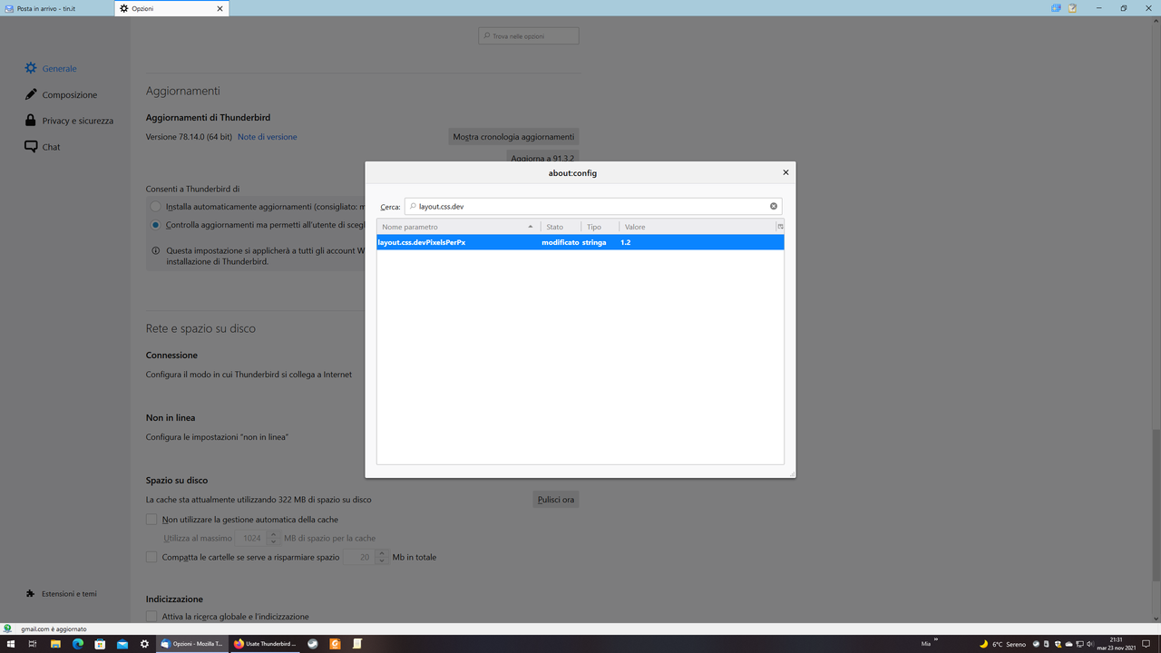Enable Attiva la ricerca globale e l'indicizzazione
Viewport: 1161px width, 653px height.
click(x=151, y=616)
